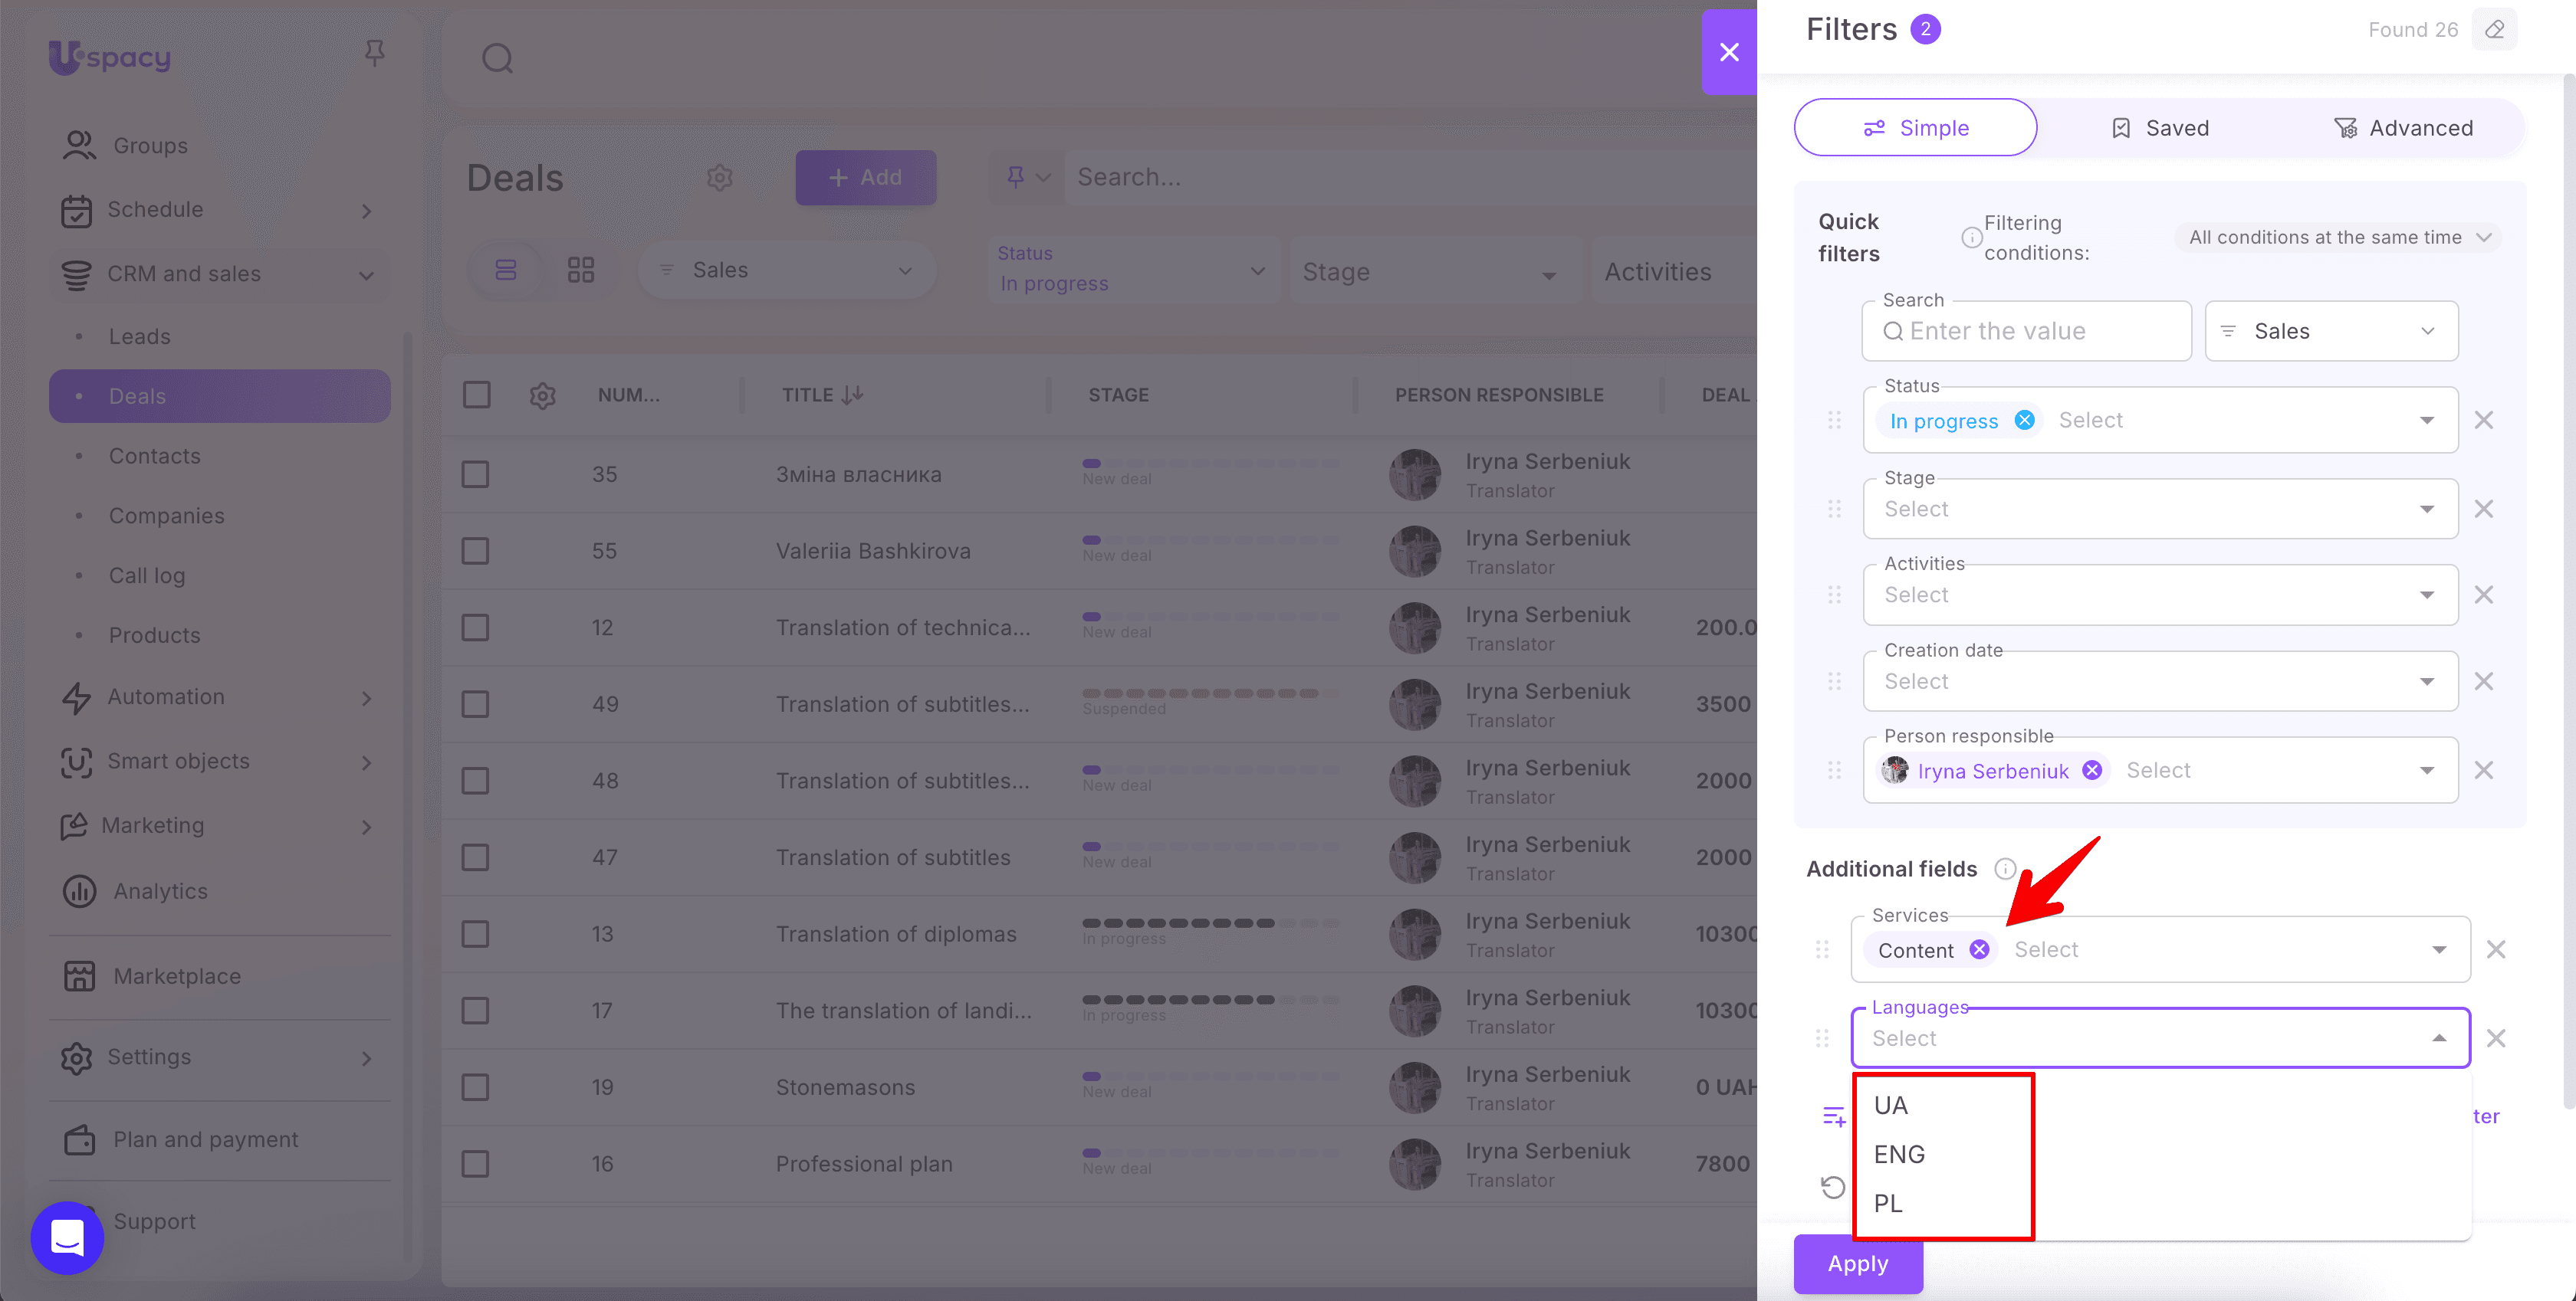This screenshot has height=1301, width=2576.
Task: Remove the Content services chip
Action: point(1979,950)
